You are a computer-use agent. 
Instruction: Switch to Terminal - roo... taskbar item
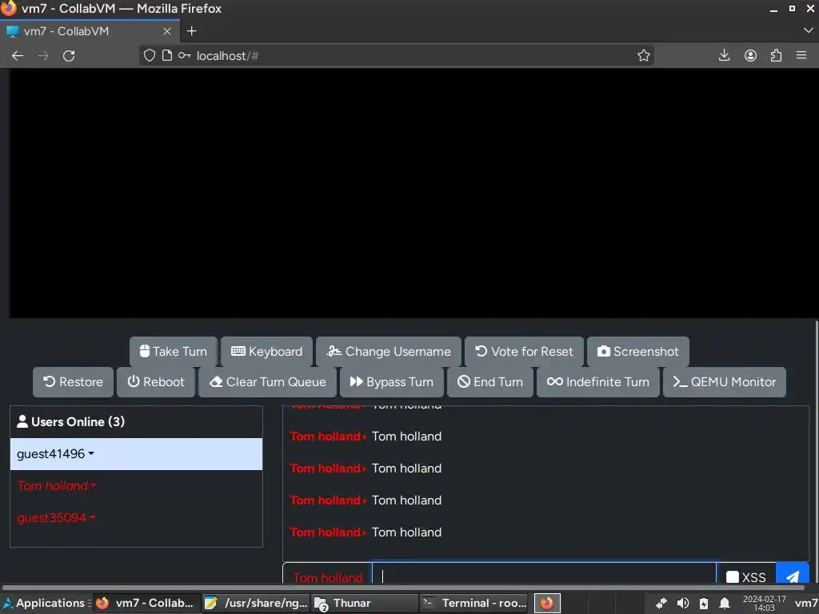473,603
